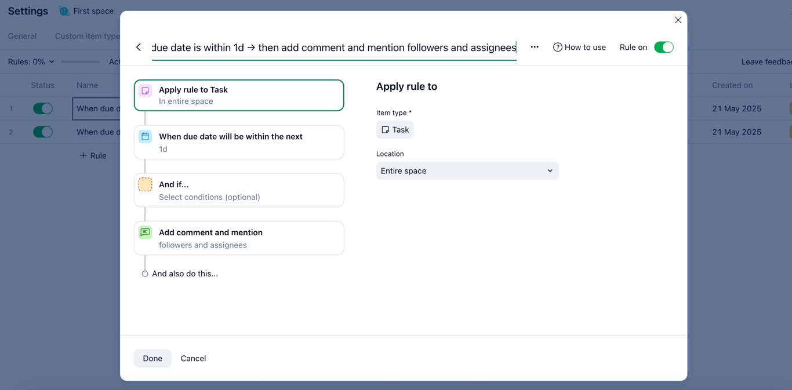Screen dimensions: 792x390
Task: Click the rule name input field
Action: (x=333, y=47)
